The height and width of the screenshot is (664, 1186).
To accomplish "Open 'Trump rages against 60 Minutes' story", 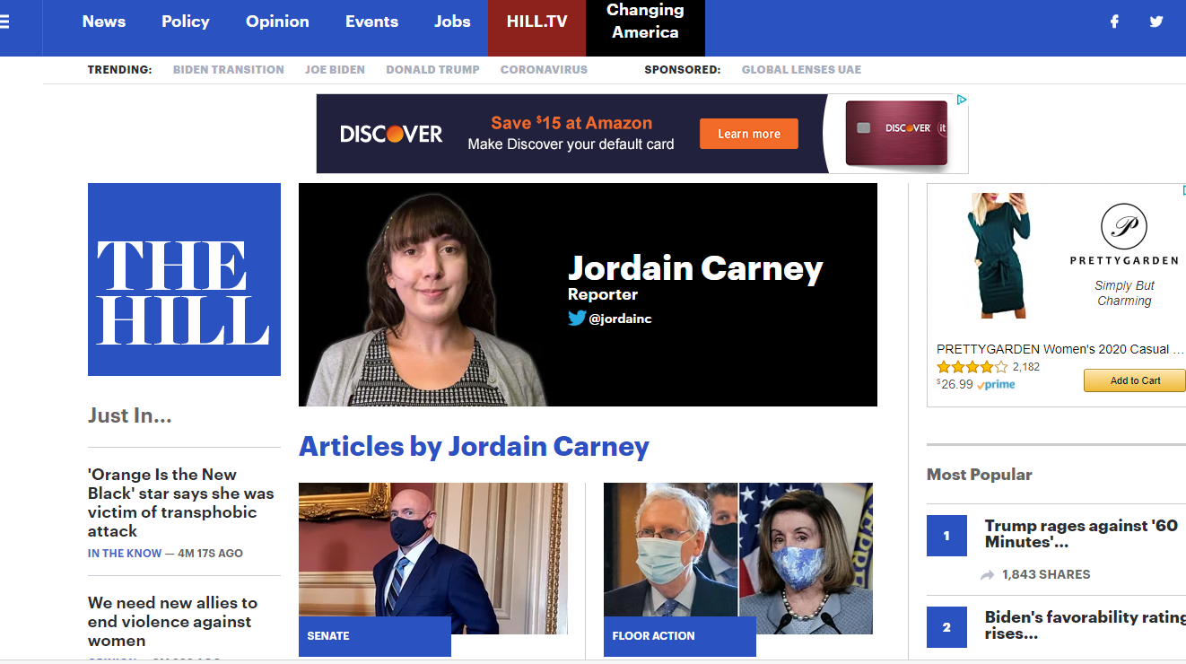I will (x=1081, y=534).
